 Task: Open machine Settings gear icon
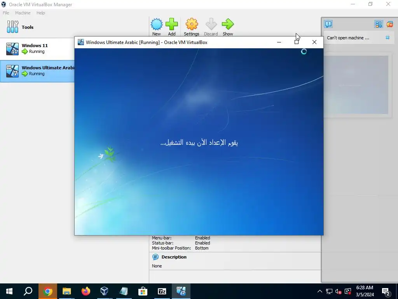192,24
